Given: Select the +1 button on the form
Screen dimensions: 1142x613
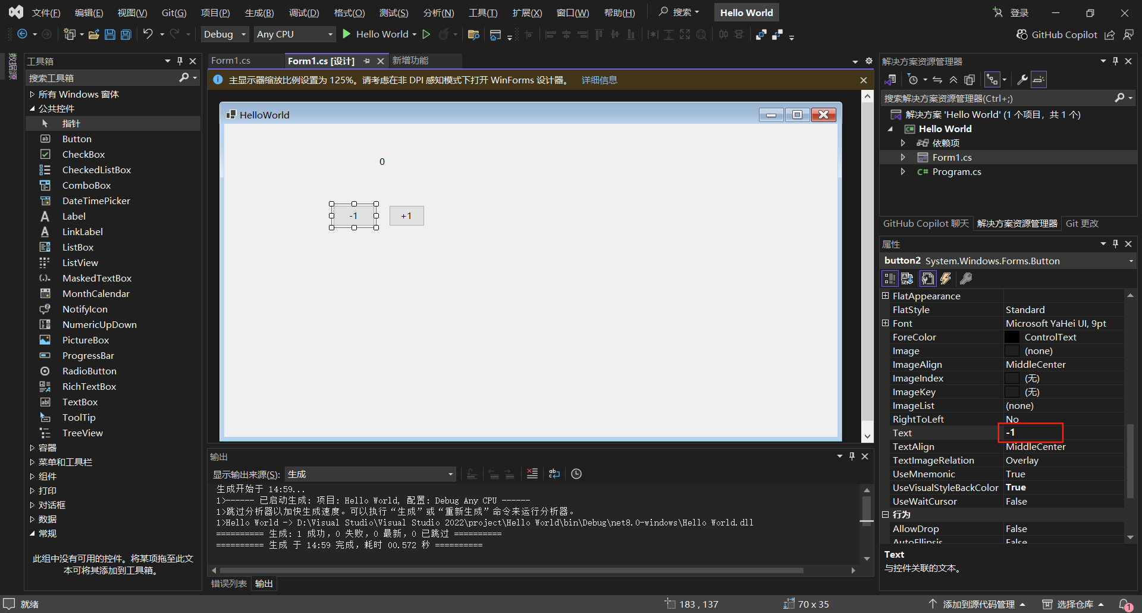Looking at the screenshot, I should pos(406,216).
